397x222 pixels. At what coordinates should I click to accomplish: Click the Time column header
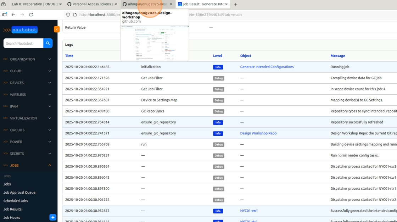[x=69, y=56]
